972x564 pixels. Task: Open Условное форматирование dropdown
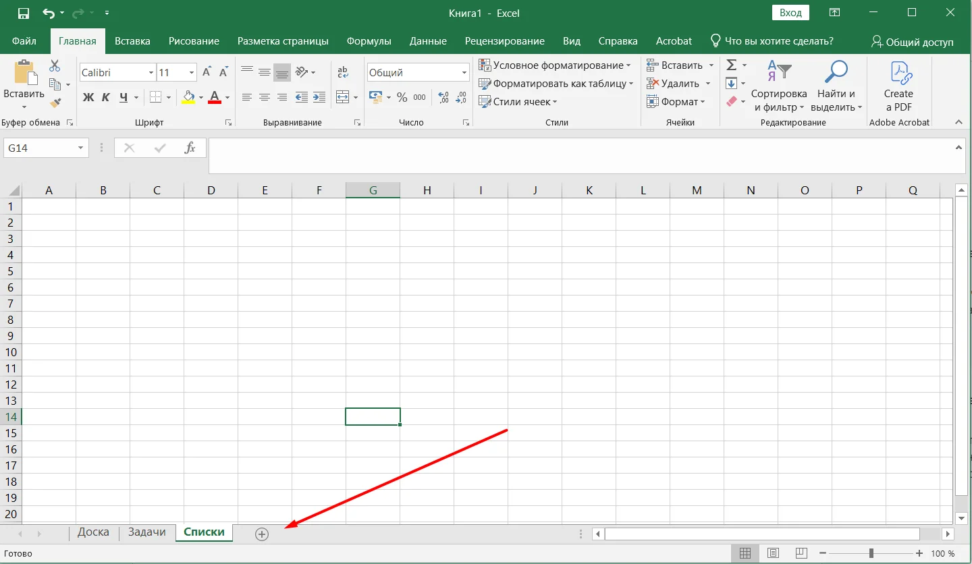tap(555, 65)
